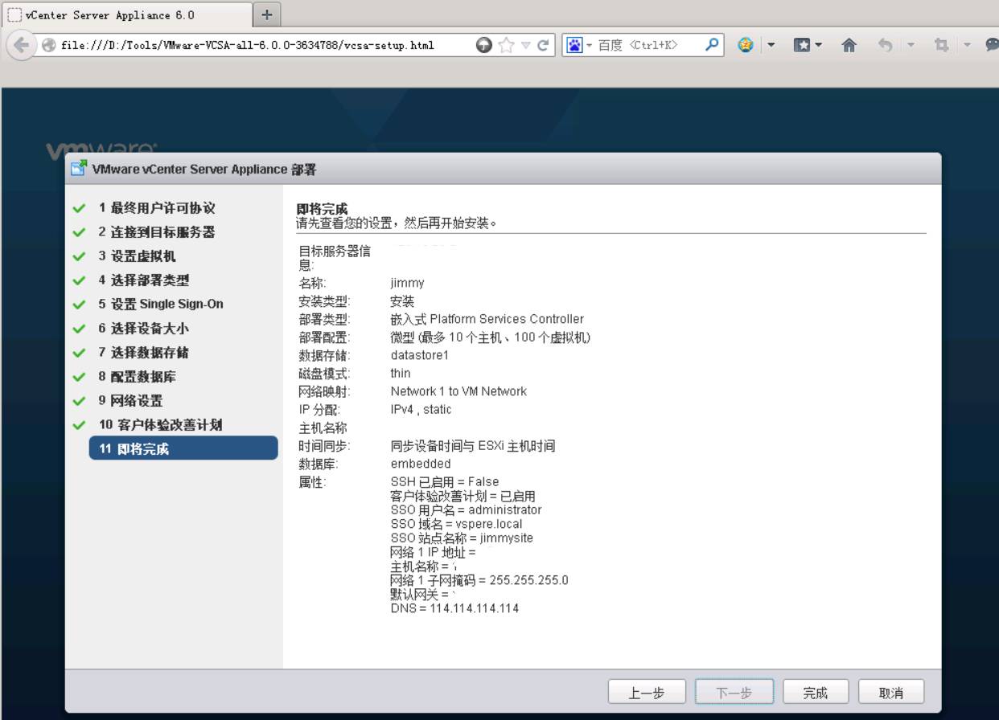
Task: Click green checkmark beside 最终用户许可协议
Action: pyautogui.click(x=79, y=208)
